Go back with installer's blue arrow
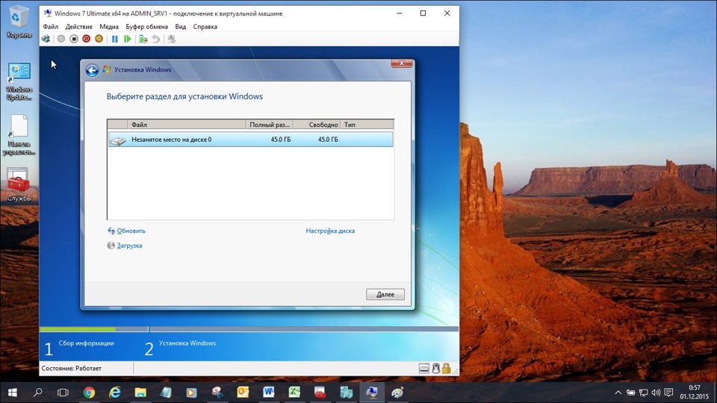 (92, 70)
